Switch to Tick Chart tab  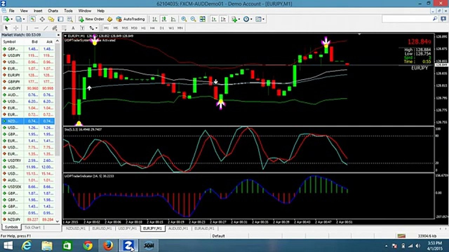32,227
